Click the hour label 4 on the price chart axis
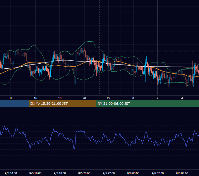The width and height of the screenshot is (199, 176). (x=182, y=98)
